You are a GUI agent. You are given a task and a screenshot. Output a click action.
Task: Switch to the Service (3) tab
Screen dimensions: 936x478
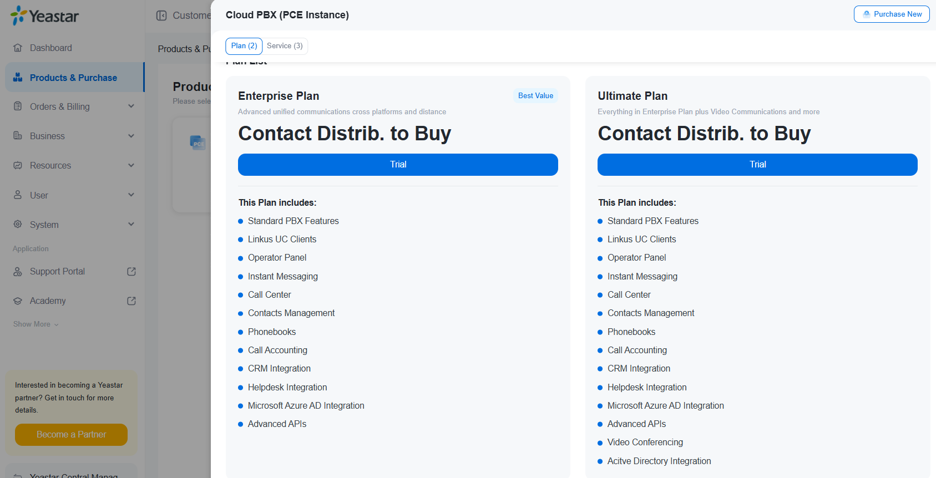285,46
